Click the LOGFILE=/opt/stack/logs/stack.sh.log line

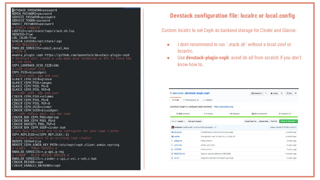pyautogui.click(x=43, y=31)
